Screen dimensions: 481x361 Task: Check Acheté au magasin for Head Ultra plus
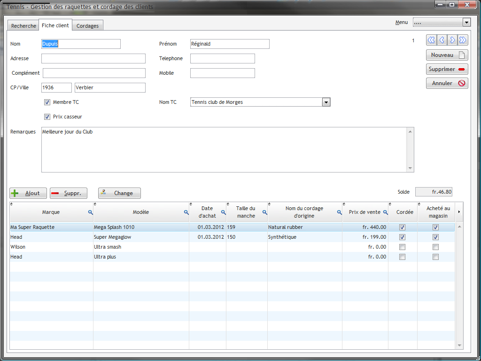point(435,257)
